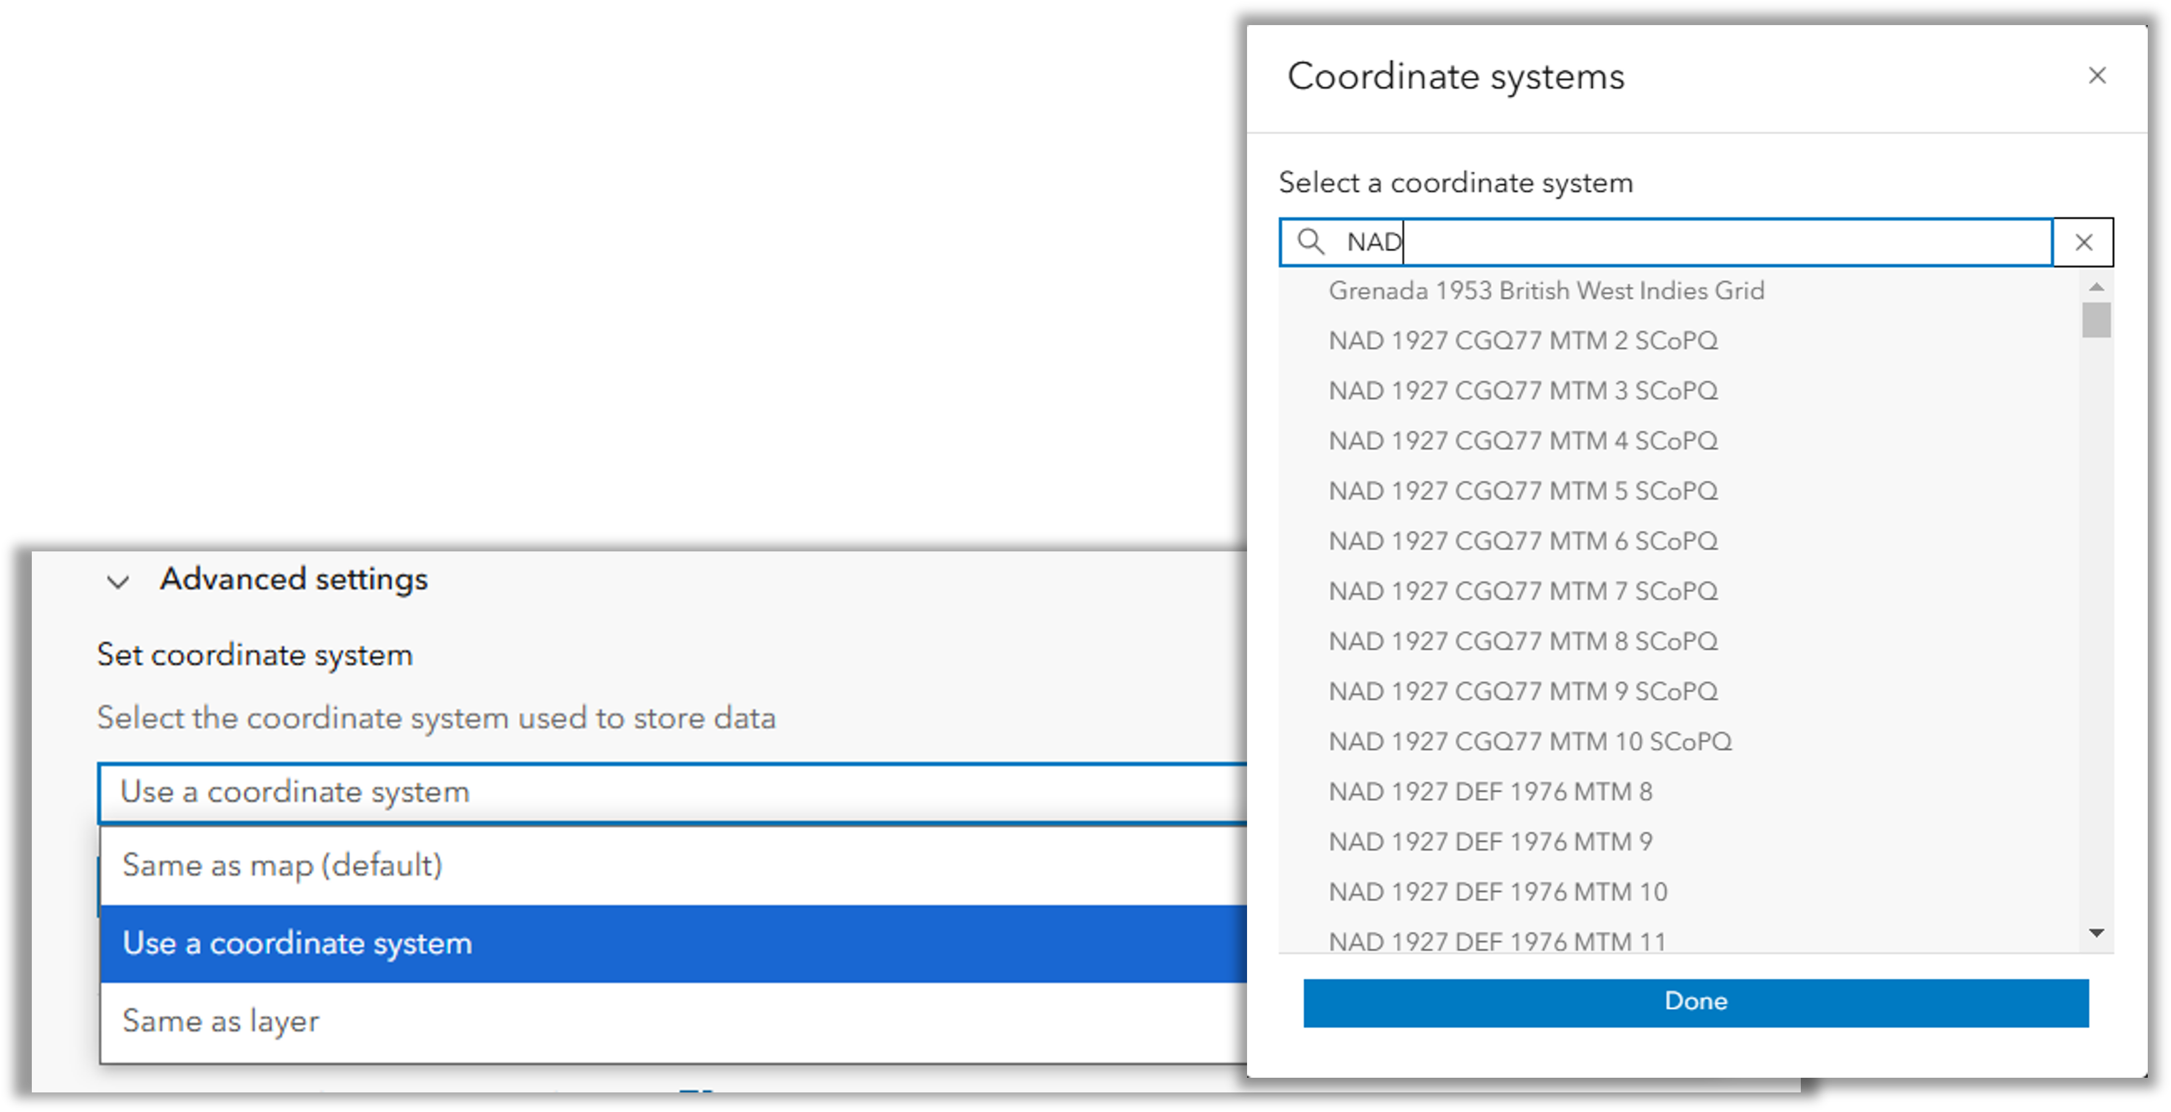This screenshot has height=1112, width=2171.
Task: Select NAD 1927 CGQ77 MTM 10 SCoPQ
Action: pos(1530,742)
